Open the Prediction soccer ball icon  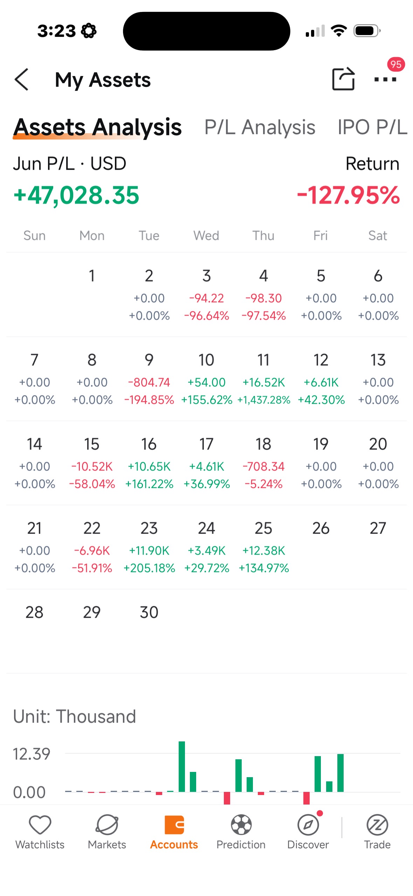pyautogui.click(x=241, y=824)
